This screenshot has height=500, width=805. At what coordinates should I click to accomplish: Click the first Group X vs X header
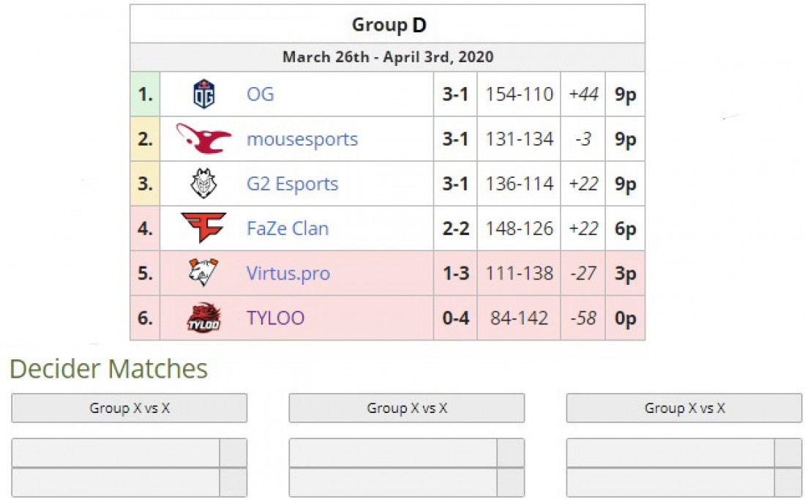click(x=130, y=408)
